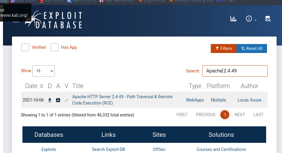Open the database search icon in header
The width and height of the screenshot is (282, 153).
(x=268, y=19)
